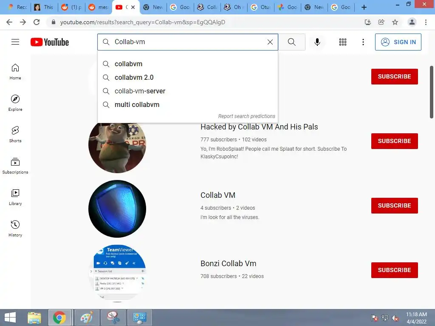Select the 'collabvm' search suggestion
Screen dimensions: 435x326
click(x=187, y=64)
